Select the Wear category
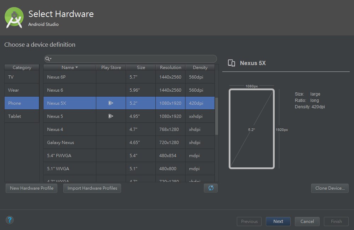Image resolution: width=354 pixels, height=230 pixels. [x=22, y=90]
